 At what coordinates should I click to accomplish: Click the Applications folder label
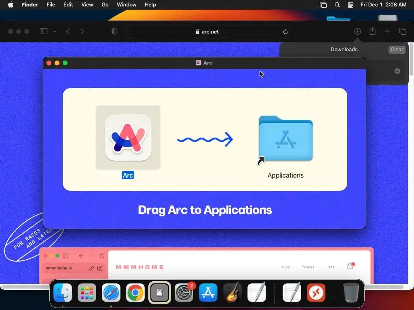285,175
